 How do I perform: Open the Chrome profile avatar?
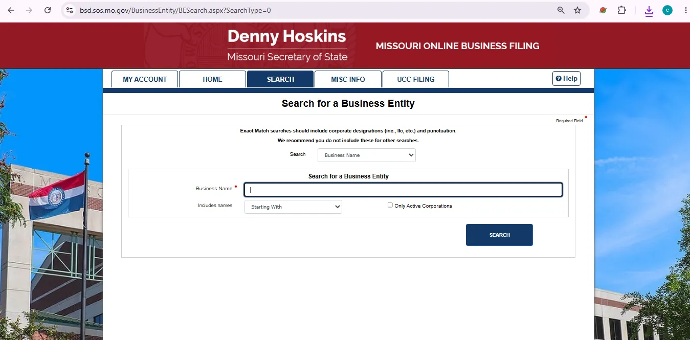click(x=667, y=10)
